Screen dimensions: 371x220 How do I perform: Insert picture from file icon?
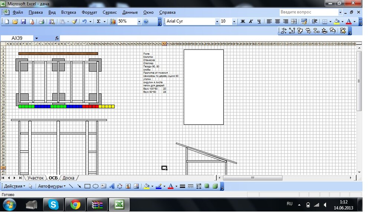tap(136, 186)
